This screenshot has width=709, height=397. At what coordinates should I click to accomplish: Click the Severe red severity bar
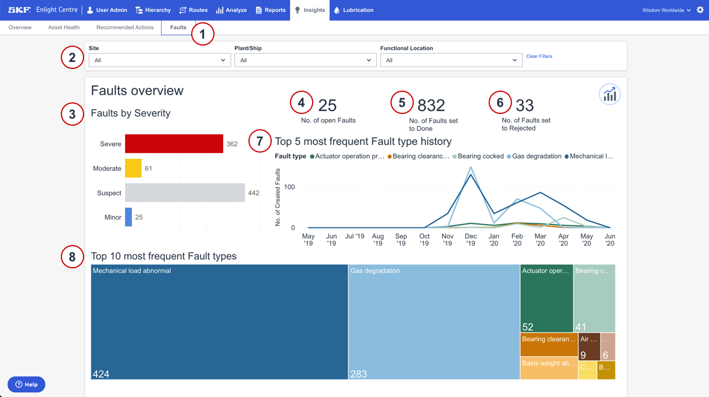coord(174,143)
